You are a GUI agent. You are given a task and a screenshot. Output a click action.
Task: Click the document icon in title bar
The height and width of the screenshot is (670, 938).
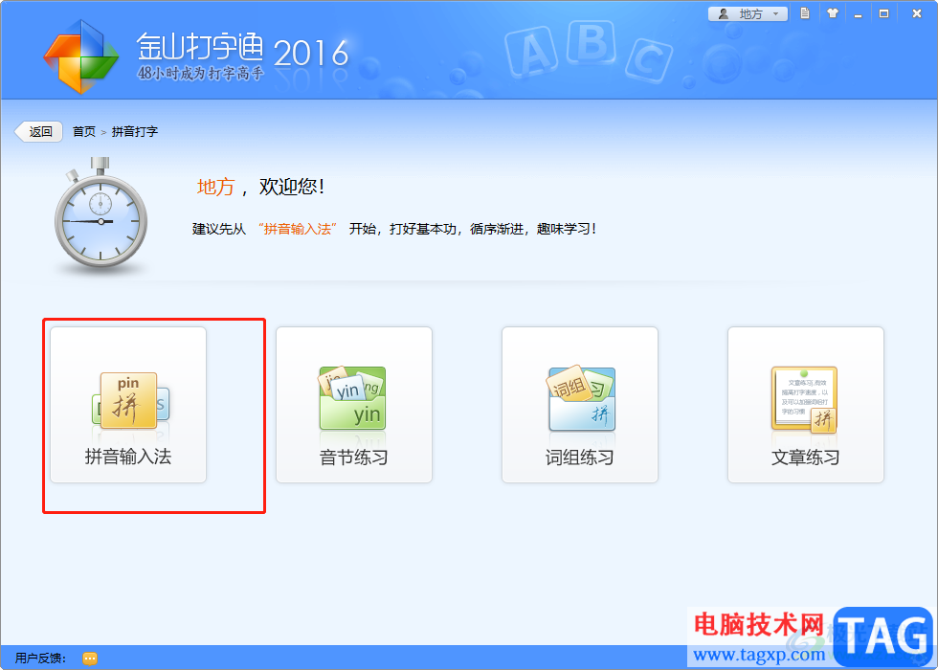pos(805,13)
